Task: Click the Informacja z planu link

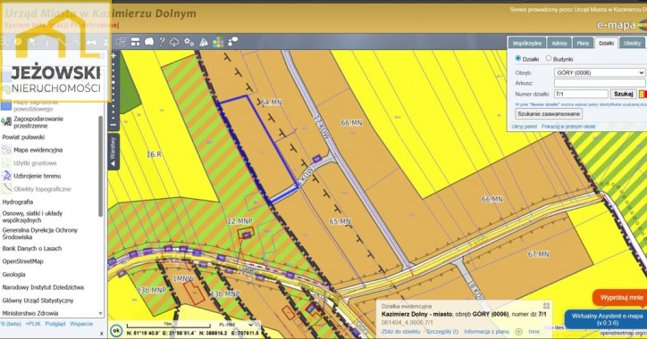Action: (x=486, y=331)
